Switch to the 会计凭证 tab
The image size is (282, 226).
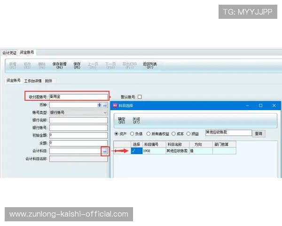tap(9, 53)
